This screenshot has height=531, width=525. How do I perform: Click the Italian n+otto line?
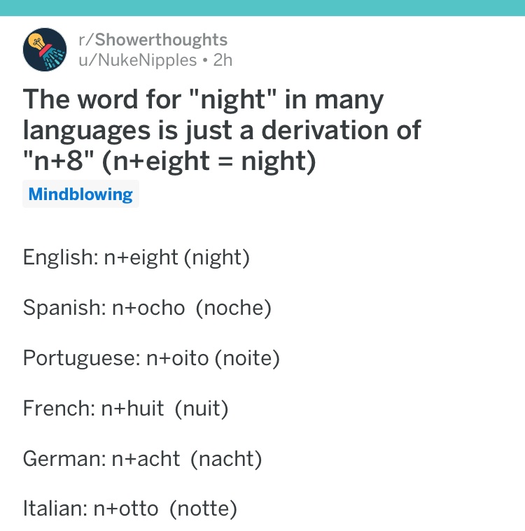pos(129,509)
